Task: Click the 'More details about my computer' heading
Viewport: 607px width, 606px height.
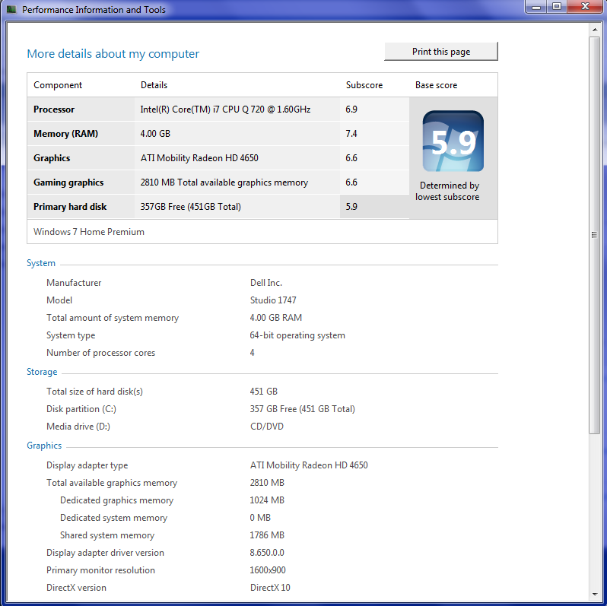Action: pyautogui.click(x=113, y=54)
